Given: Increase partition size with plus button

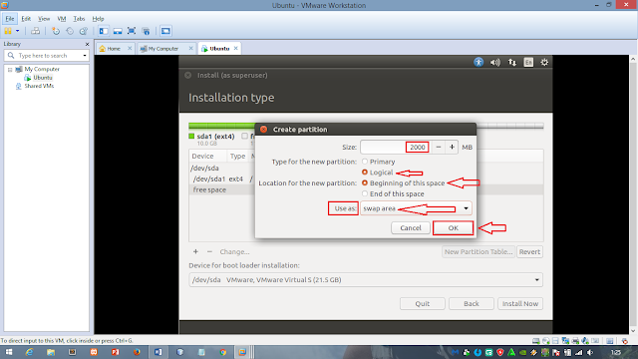Looking at the screenshot, I should pos(452,147).
